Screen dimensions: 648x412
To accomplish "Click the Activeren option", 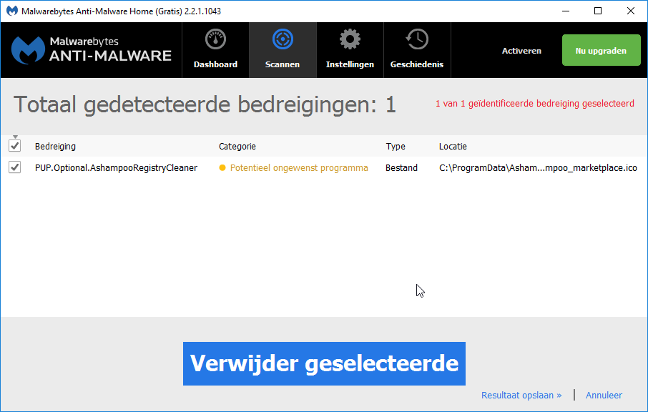I will (521, 50).
